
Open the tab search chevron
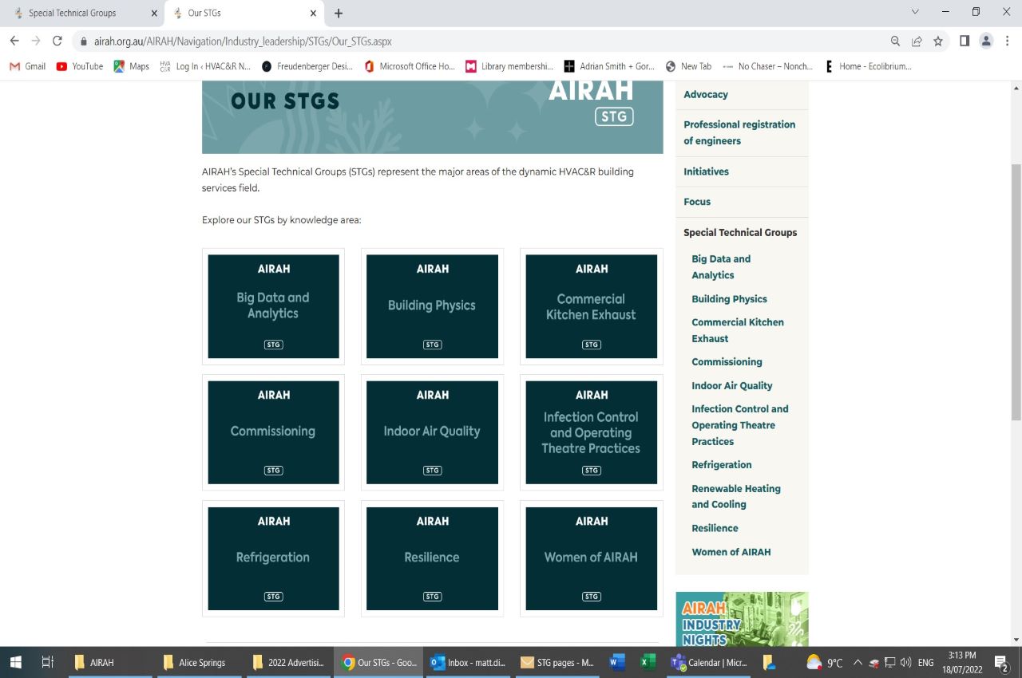tap(915, 12)
